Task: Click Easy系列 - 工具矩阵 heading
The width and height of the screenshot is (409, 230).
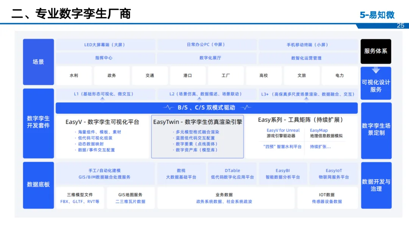Action: [x=301, y=120]
